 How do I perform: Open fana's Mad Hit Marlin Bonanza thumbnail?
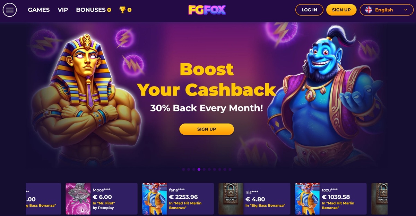(x=154, y=199)
